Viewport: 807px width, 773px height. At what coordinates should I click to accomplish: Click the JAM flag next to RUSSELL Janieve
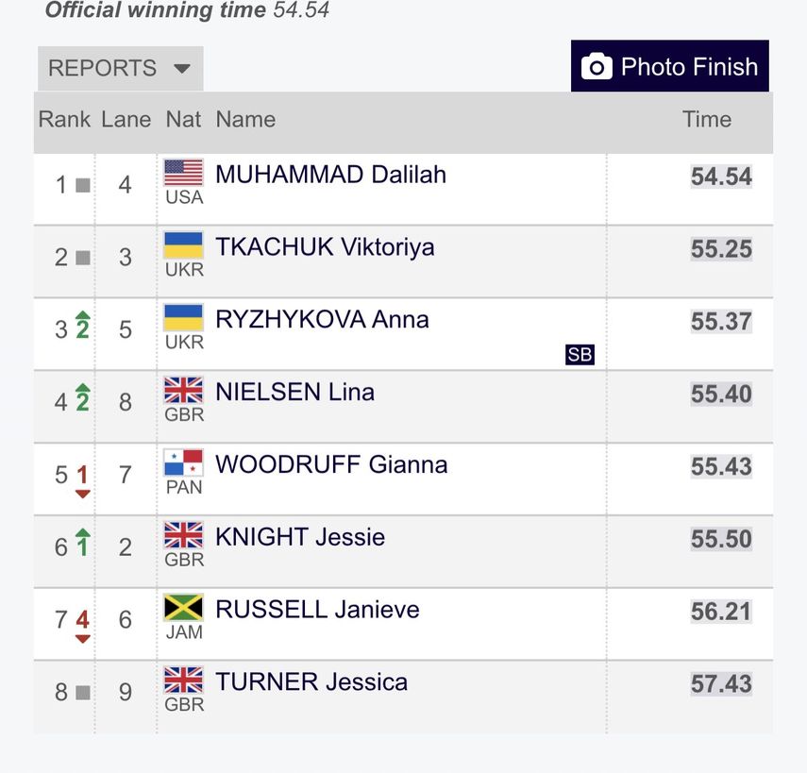click(x=183, y=608)
